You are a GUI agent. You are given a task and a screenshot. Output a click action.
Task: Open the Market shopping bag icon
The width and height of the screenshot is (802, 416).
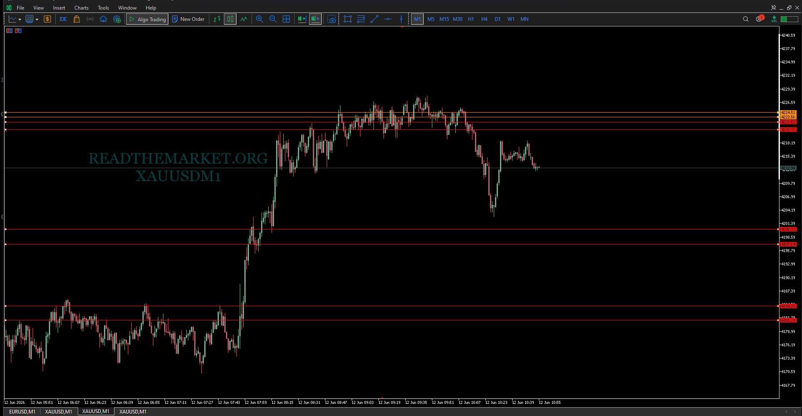pos(76,19)
